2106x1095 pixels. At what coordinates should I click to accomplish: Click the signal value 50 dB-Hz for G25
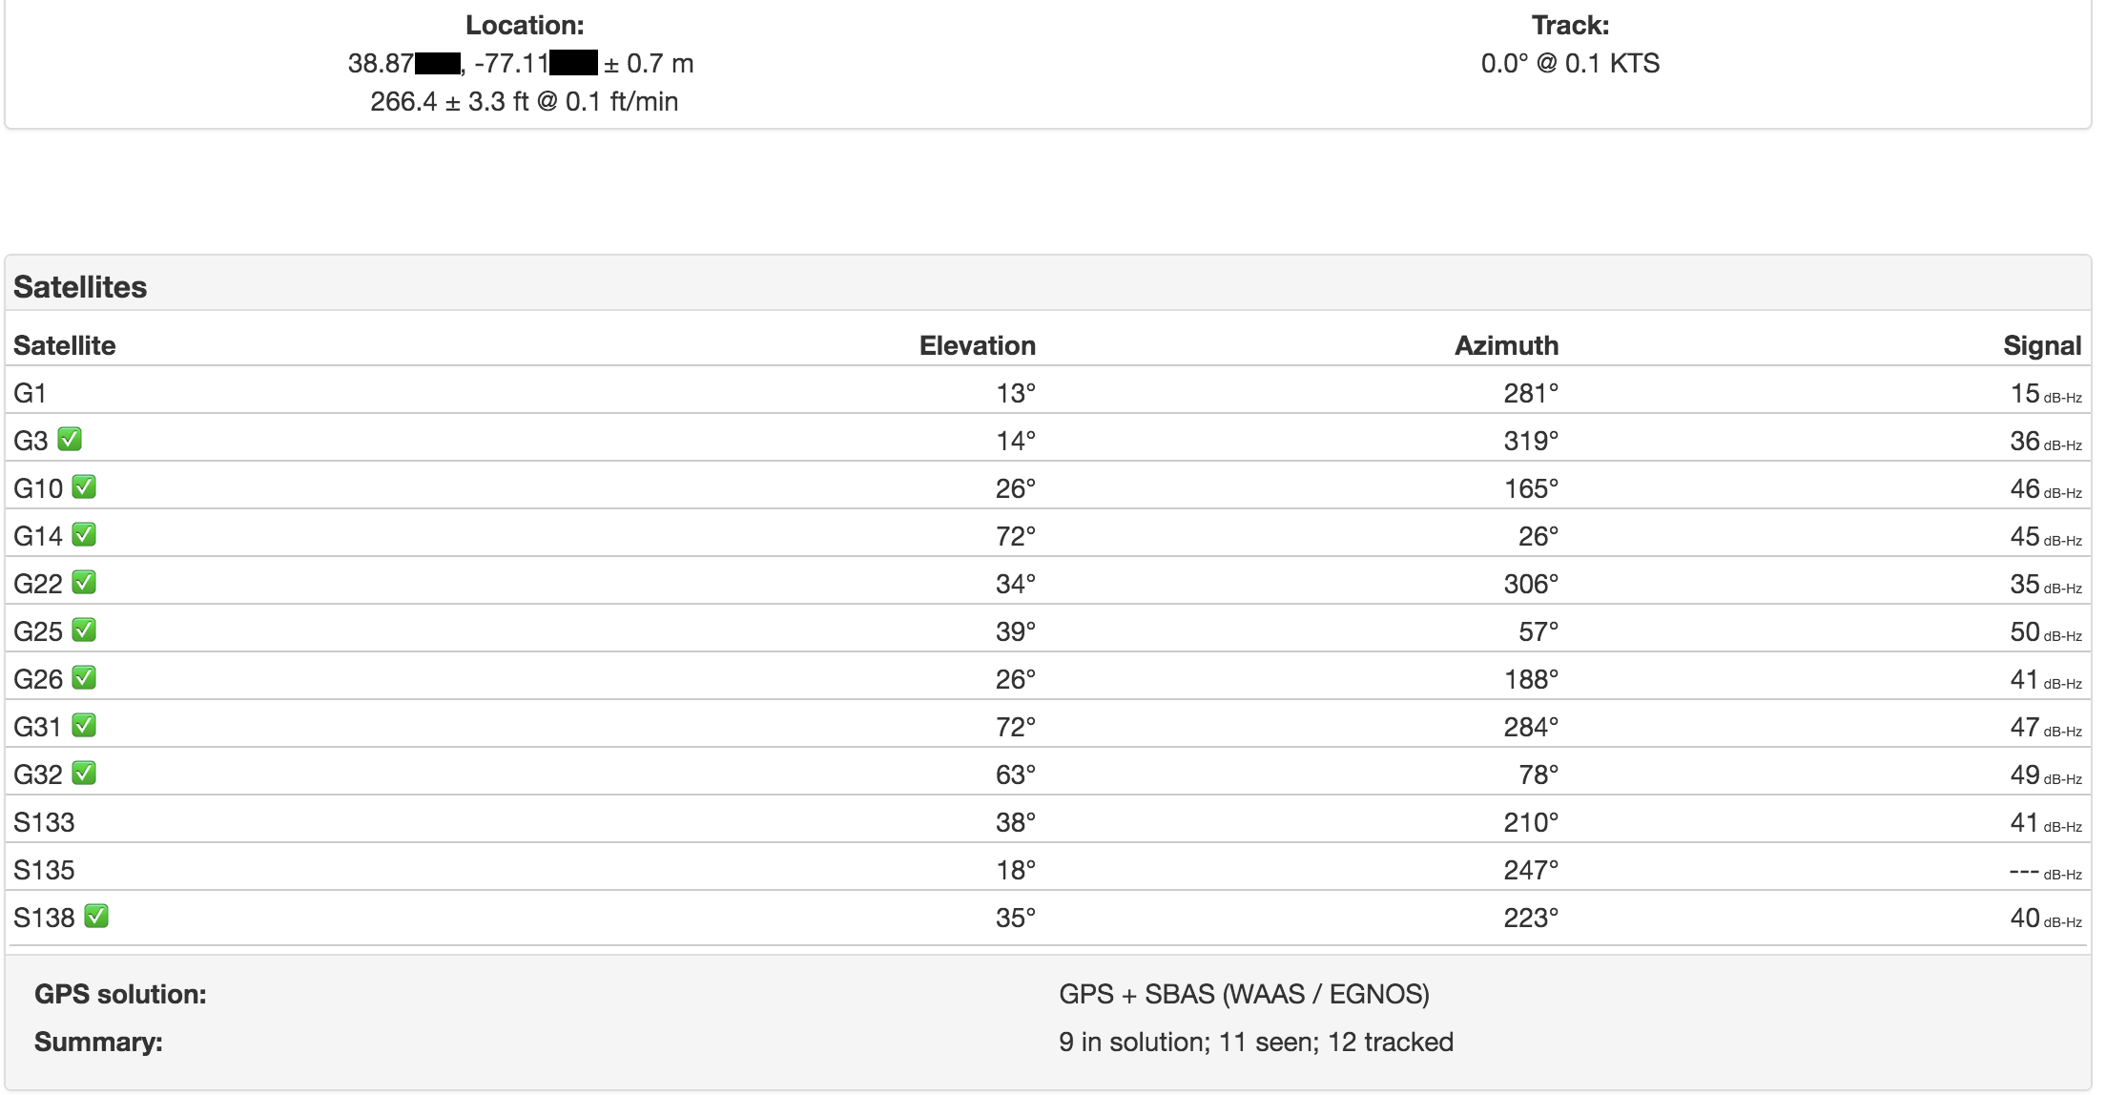pyautogui.click(x=2022, y=630)
